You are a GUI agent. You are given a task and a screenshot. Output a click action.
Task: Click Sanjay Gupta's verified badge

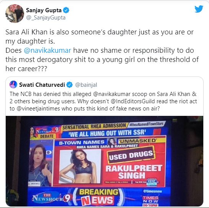[66, 10]
